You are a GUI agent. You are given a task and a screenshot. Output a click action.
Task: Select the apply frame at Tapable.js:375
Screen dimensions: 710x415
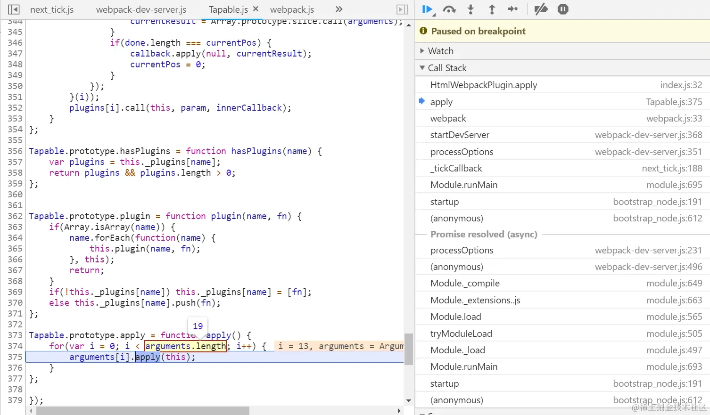coord(562,102)
